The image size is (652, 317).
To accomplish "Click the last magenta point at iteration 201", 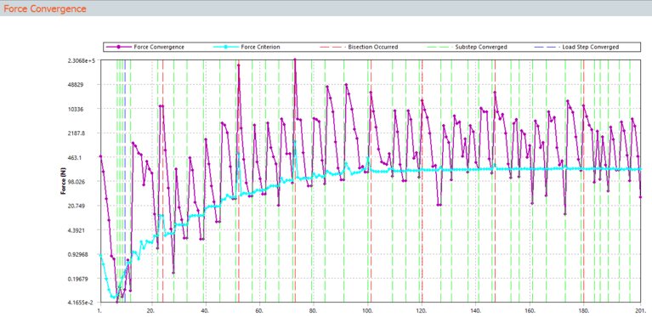I will point(640,197).
